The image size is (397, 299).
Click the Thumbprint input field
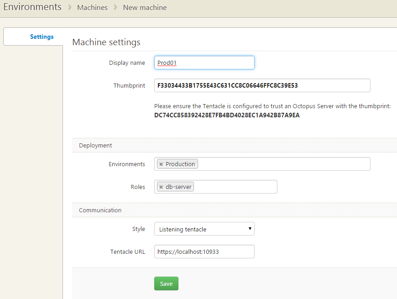261,85
